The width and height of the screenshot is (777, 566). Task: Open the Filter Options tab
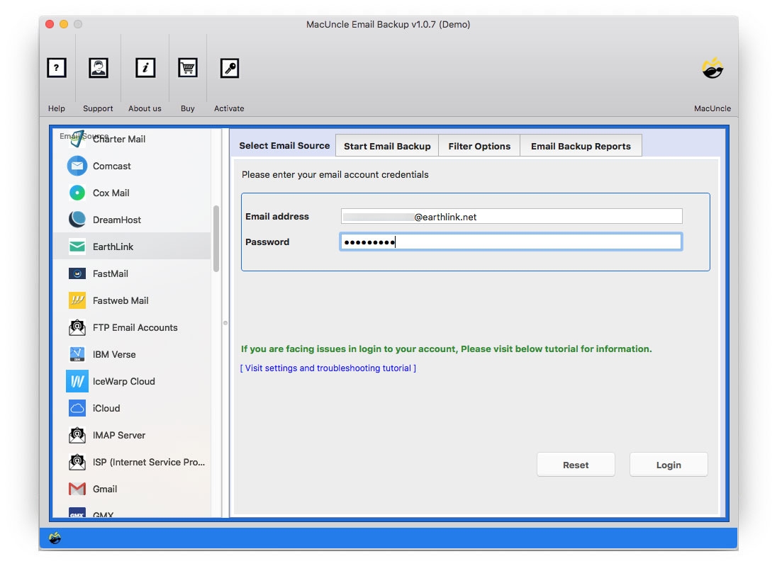coord(479,146)
